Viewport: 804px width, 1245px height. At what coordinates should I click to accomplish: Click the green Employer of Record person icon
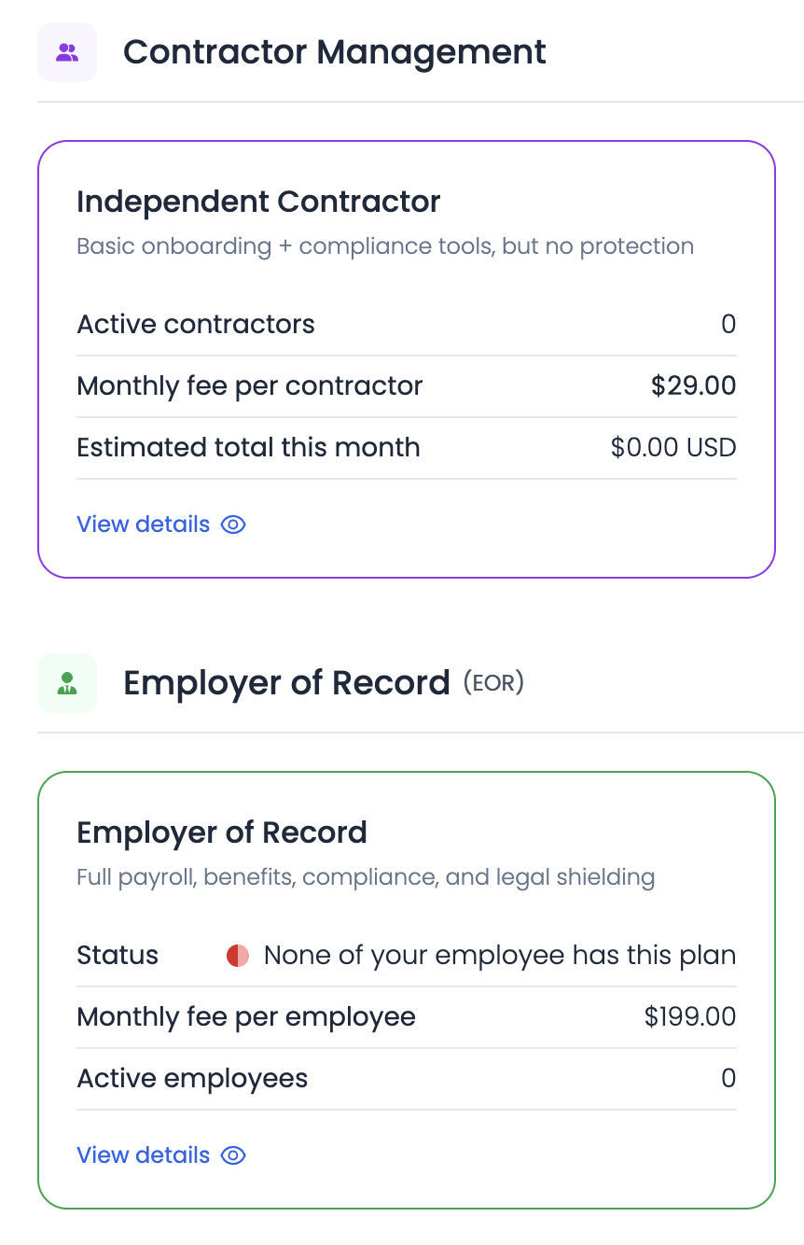[x=67, y=683]
